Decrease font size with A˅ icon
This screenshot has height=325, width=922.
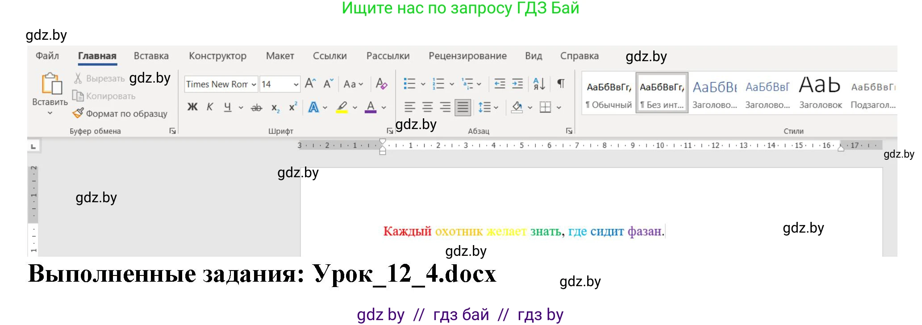coord(329,83)
